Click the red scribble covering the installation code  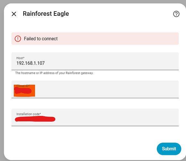click(x=35, y=119)
